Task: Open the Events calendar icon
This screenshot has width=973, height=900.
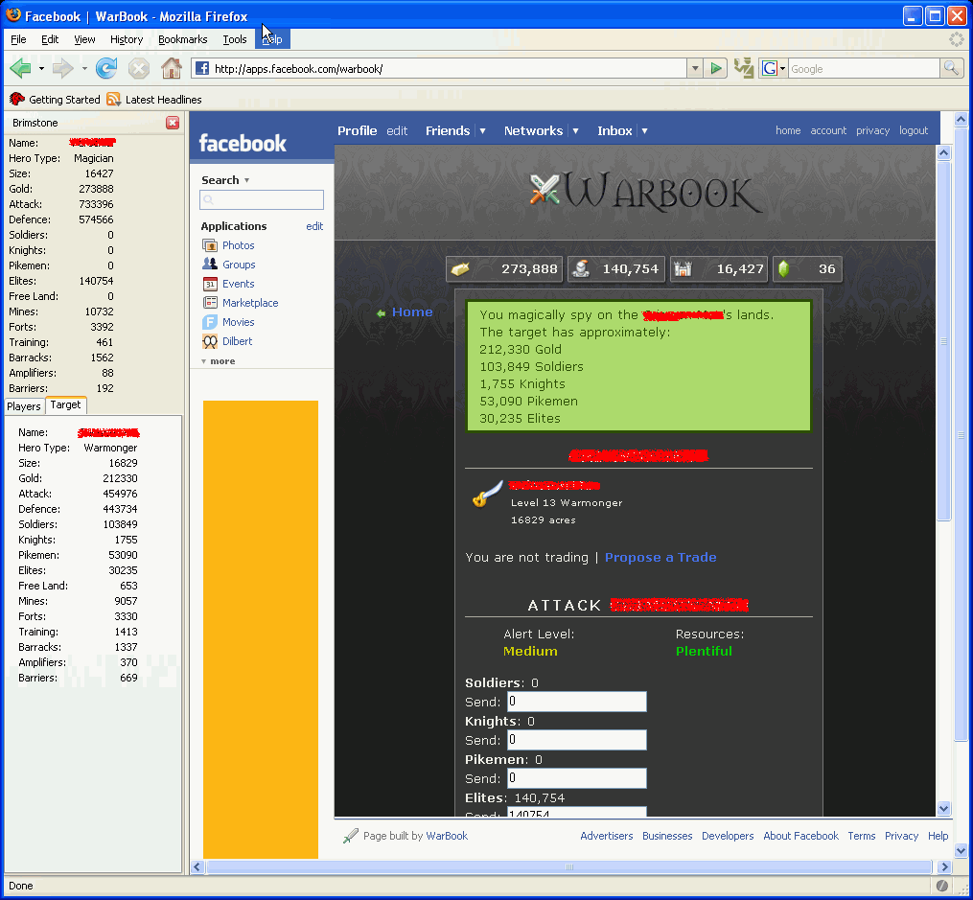Action: tap(210, 284)
